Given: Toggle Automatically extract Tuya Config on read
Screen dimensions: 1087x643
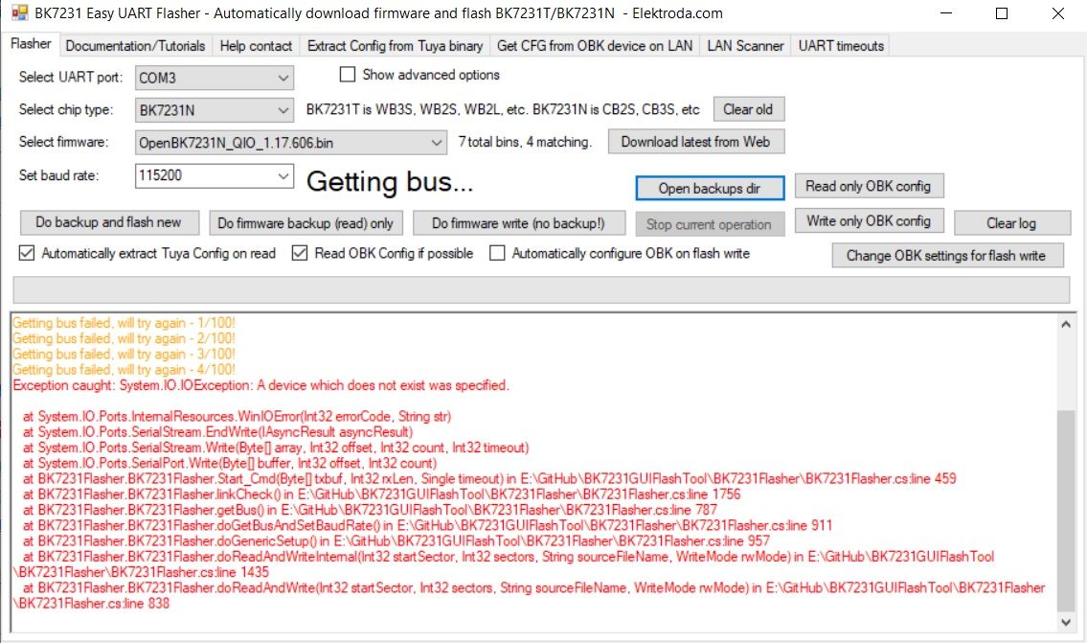Looking at the screenshot, I should tap(27, 253).
